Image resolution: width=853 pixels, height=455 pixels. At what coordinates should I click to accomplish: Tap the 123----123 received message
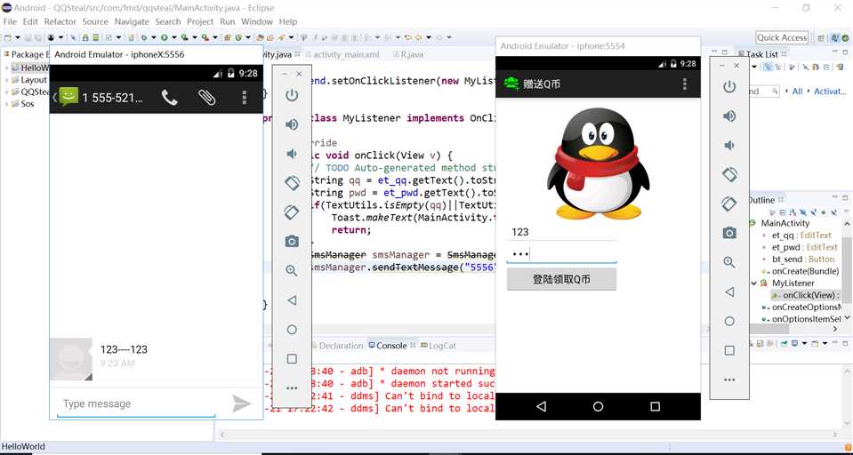pyautogui.click(x=124, y=349)
